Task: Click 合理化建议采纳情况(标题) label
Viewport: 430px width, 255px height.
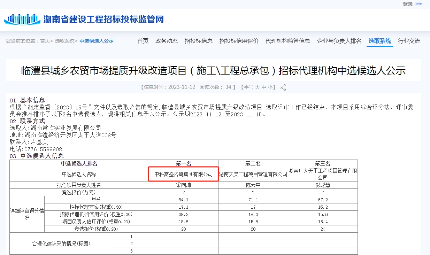Action: click(x=62, y=244)
